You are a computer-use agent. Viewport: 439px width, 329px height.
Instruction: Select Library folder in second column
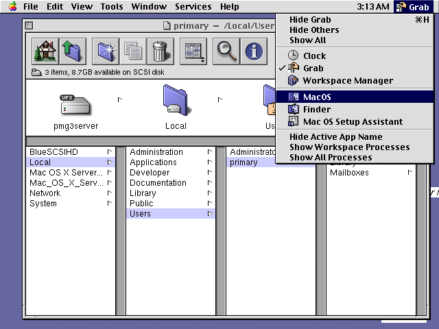click(x=171, y=193)
